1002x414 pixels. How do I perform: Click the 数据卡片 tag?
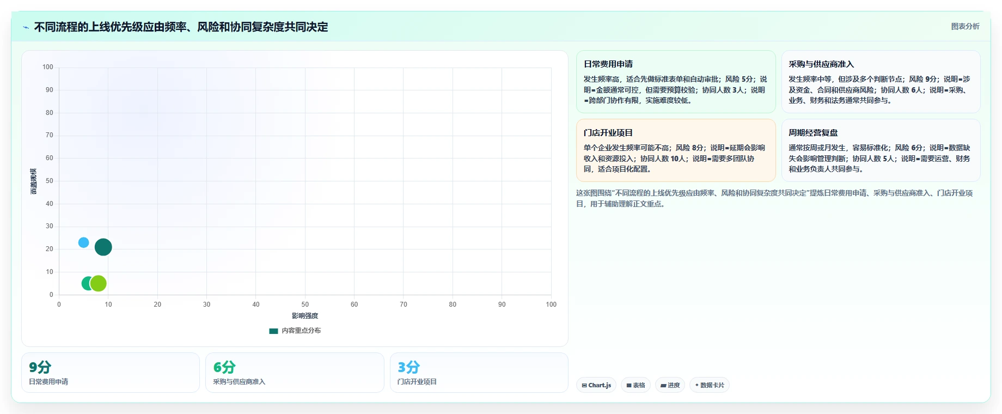pos(709,385)
